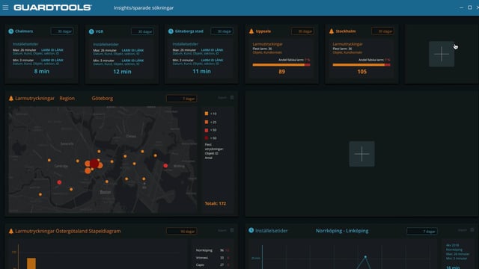The width and height of the screenshot is (479, 269).
Task: Click the large dark red cluster marker on map
Action: pyautogui.click(x=94, y=164)
